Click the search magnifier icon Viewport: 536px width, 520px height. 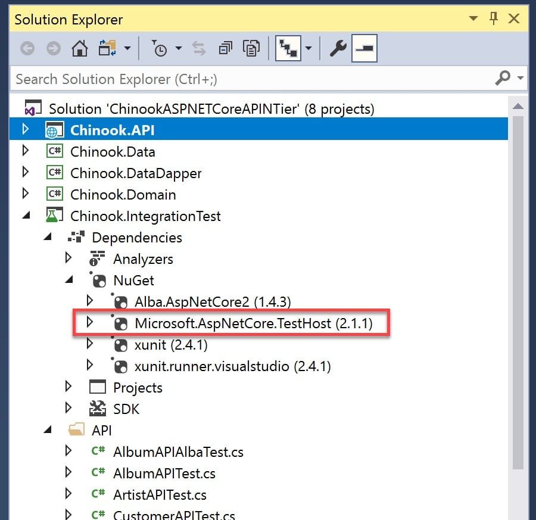(x=503, y=78)
